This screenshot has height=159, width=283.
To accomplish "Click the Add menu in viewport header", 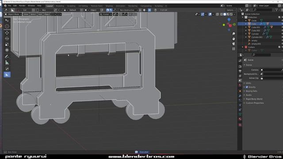I will (x=40, y=14).
